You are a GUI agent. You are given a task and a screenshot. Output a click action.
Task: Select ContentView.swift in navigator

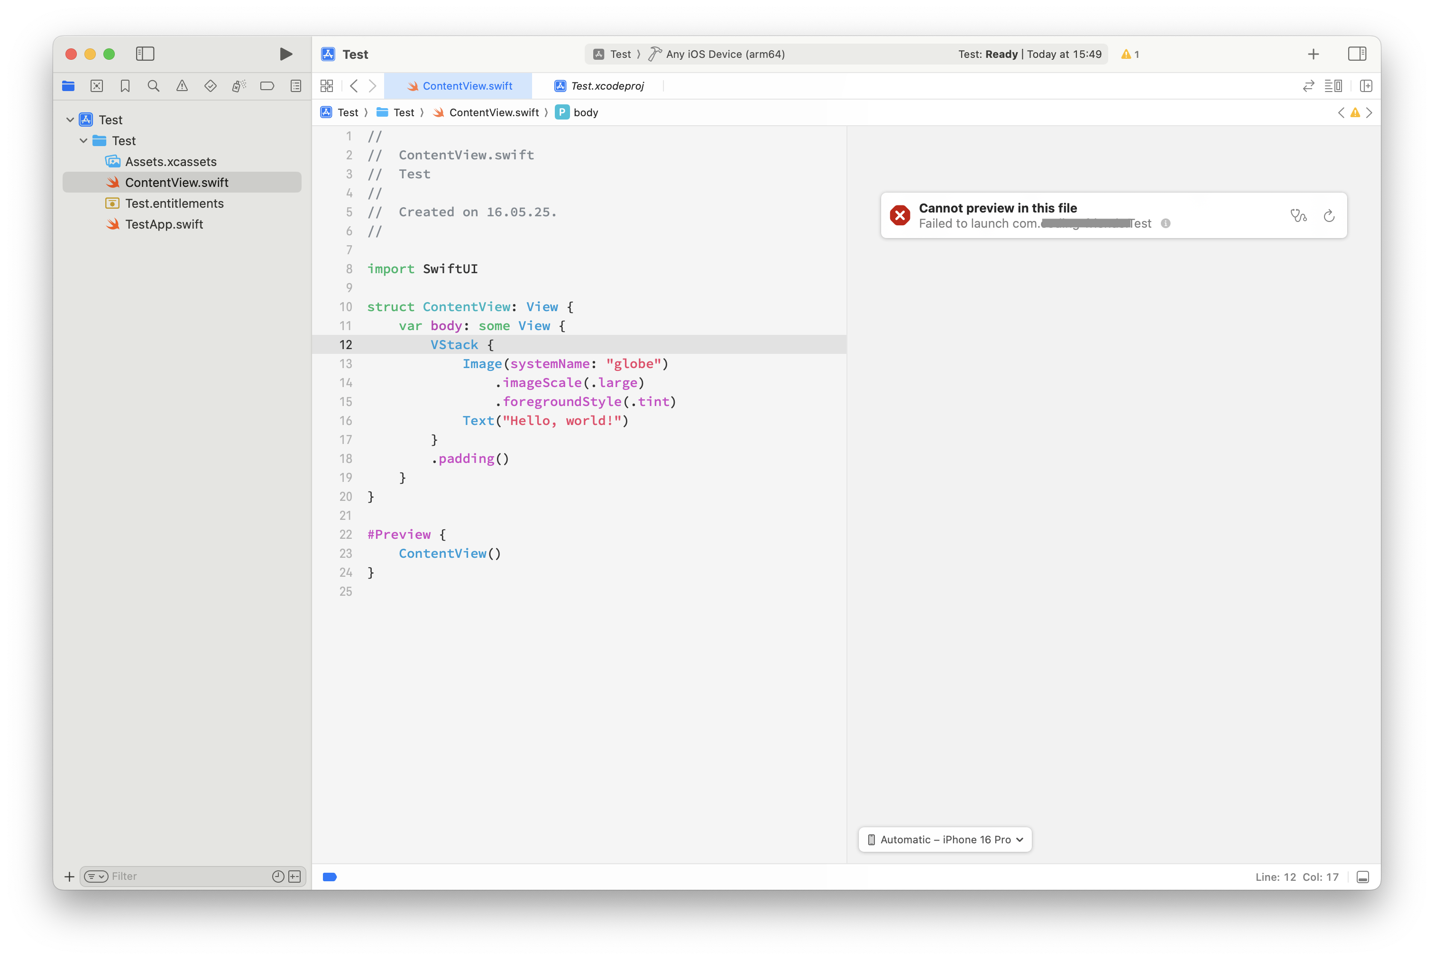coord(182,182)
